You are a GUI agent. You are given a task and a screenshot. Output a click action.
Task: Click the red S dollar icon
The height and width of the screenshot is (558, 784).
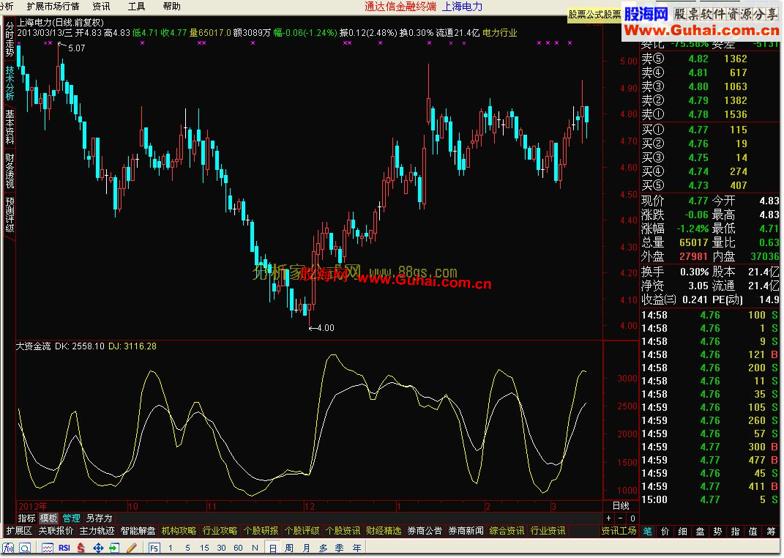[81, 548]
